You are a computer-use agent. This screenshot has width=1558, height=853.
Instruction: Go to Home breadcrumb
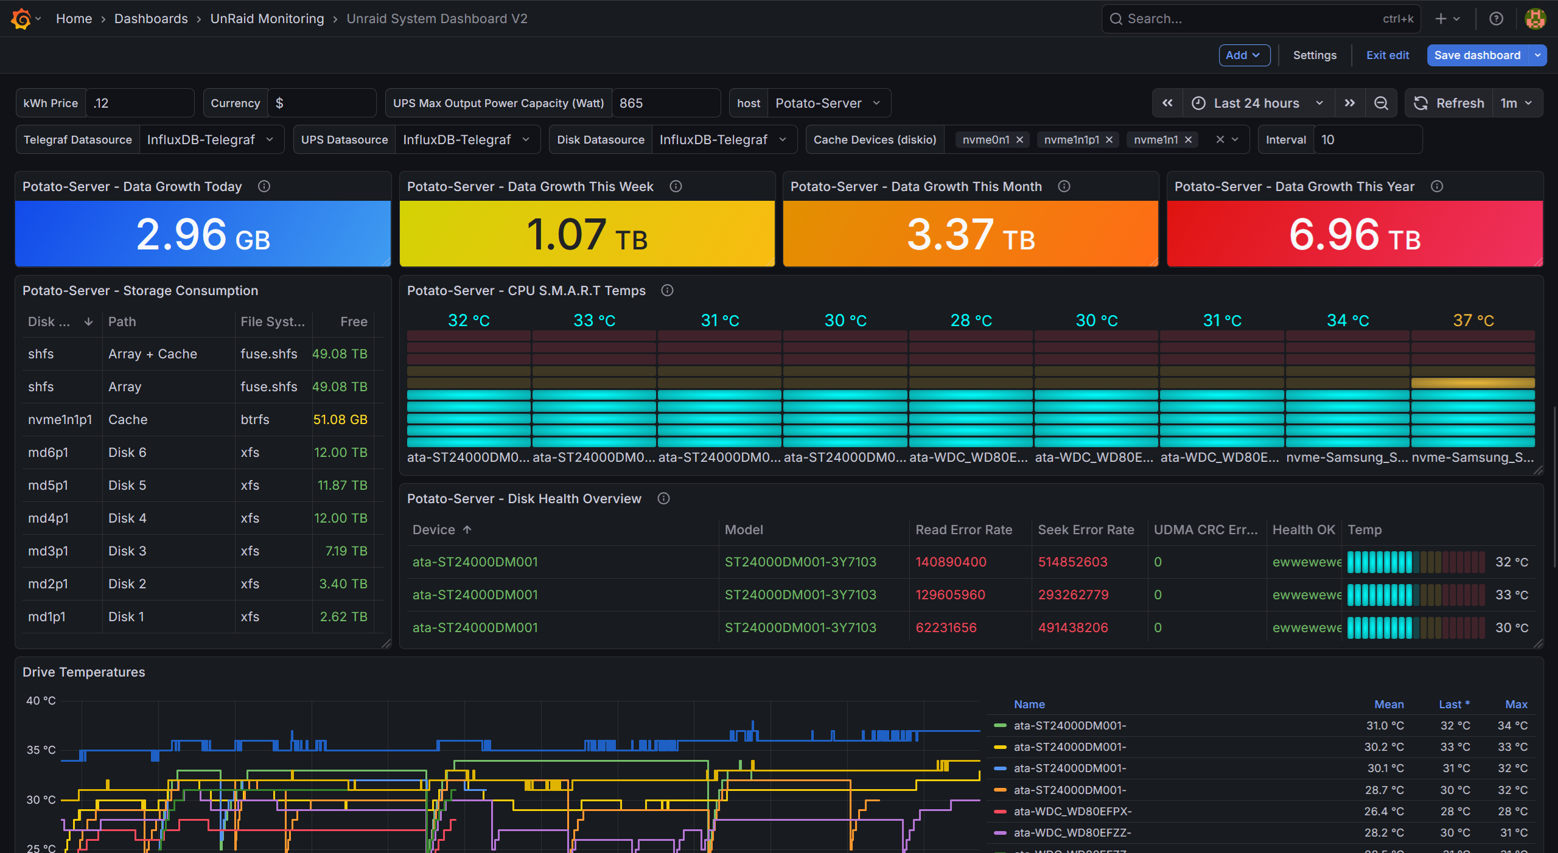74,19
